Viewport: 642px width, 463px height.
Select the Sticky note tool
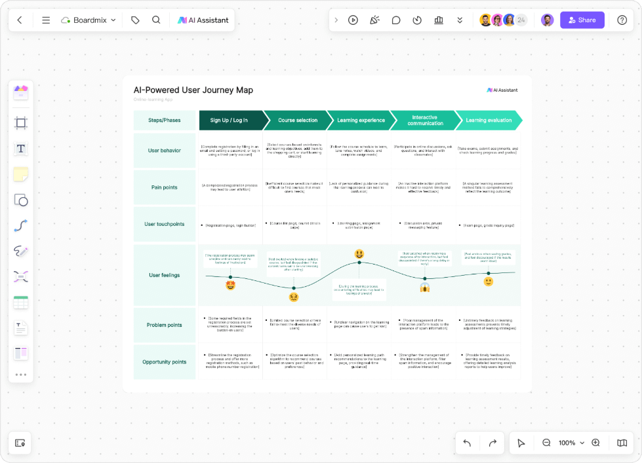tap(21, 174)
